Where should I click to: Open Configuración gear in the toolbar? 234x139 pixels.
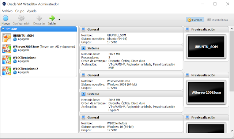(21, 18)
